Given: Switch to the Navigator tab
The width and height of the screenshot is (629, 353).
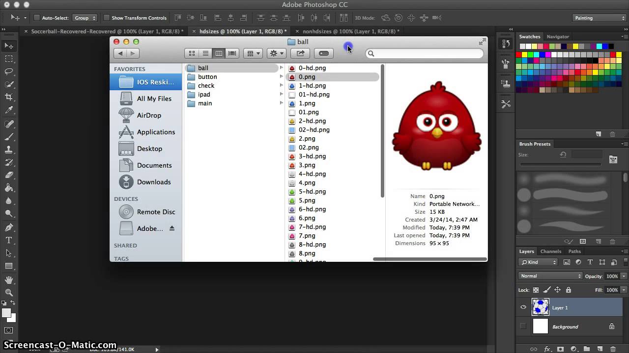Looking at the screenshot, I should click(x=558, y=36).
